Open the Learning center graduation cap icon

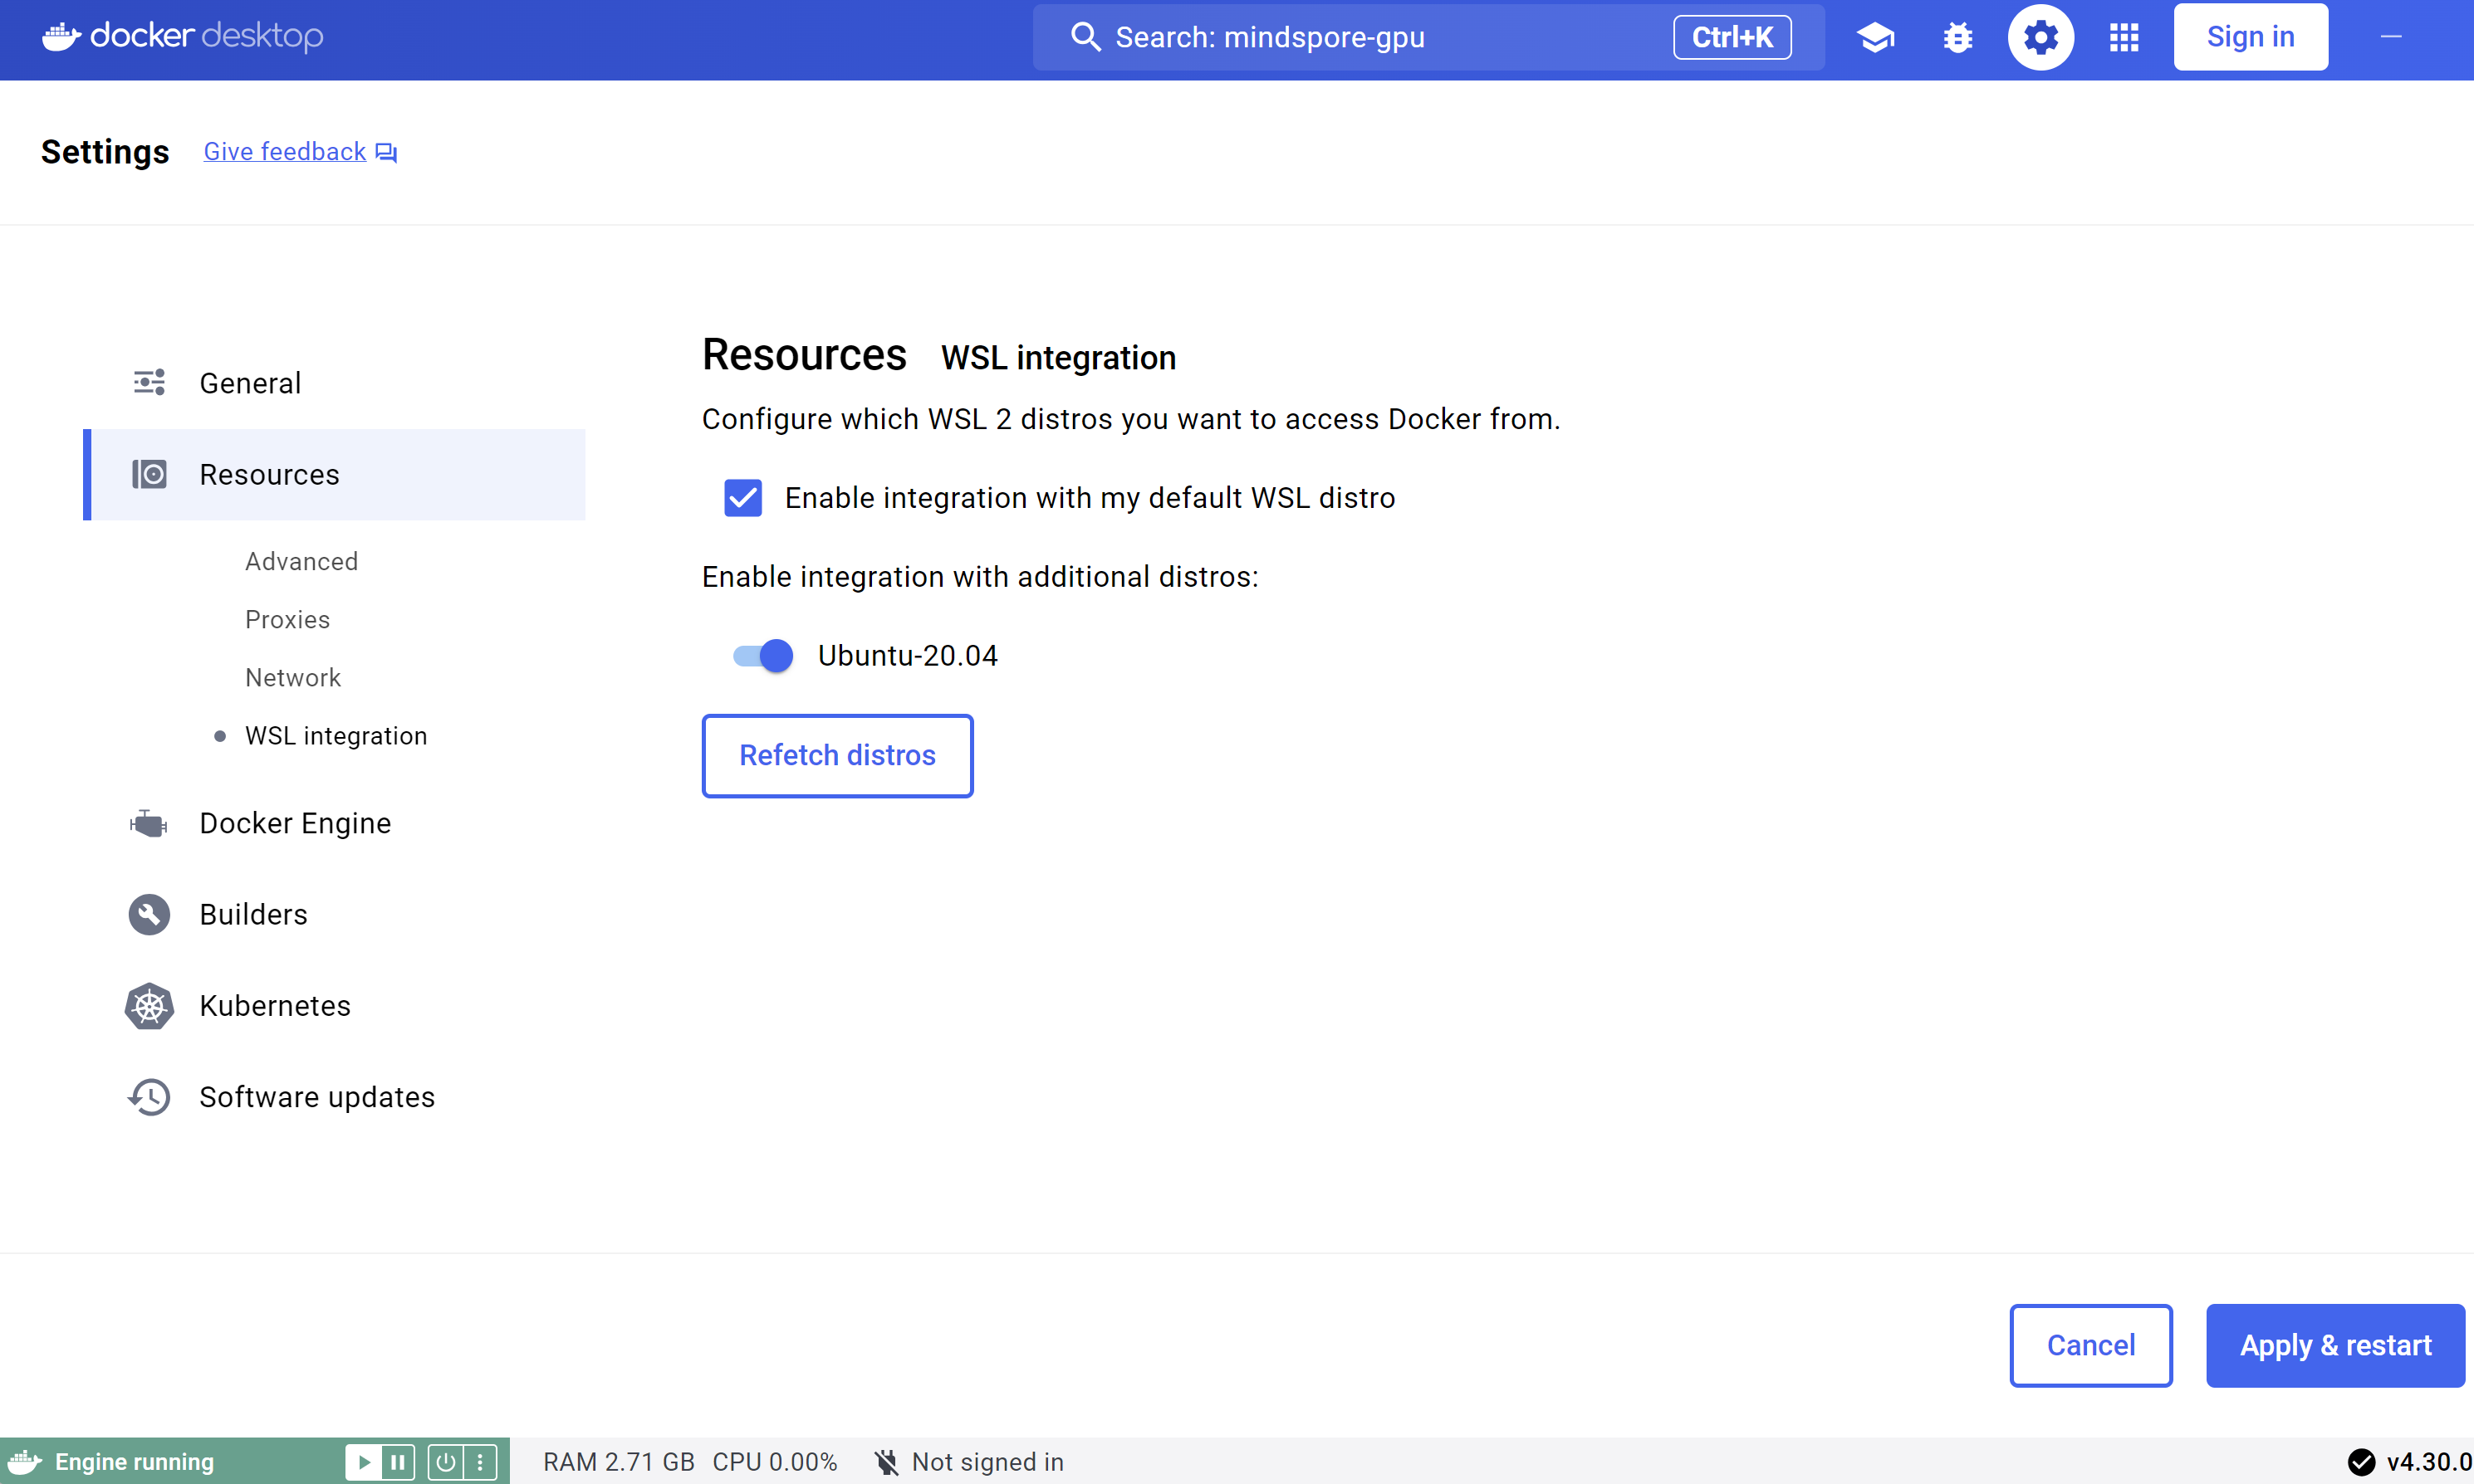click(1874, 37)
